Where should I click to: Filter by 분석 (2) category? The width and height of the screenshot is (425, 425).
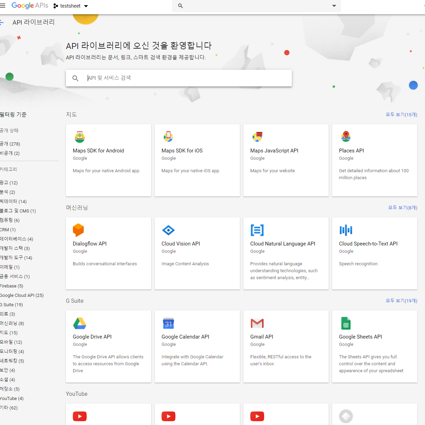click(8, 192)
